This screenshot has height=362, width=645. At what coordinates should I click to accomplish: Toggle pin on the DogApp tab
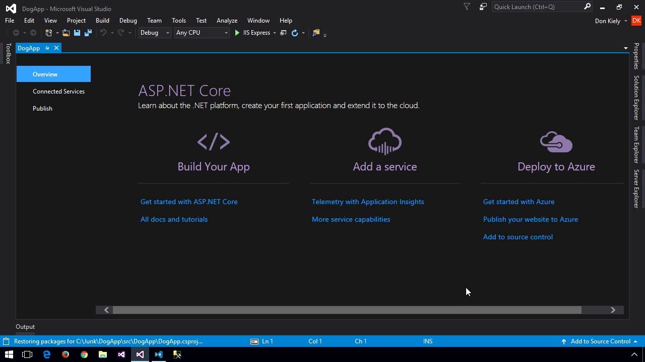pos(47,48)
